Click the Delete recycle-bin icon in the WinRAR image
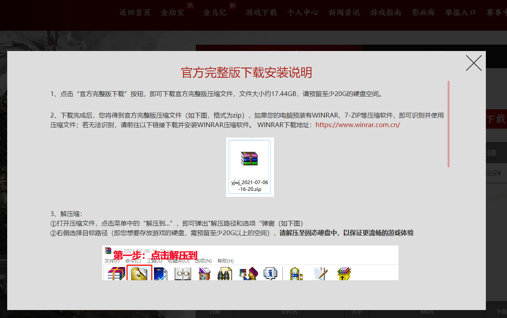Viewport: 507px width, 318px height. (205, 273)
